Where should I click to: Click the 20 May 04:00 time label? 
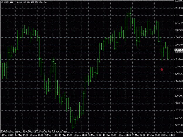click(168, 135)
